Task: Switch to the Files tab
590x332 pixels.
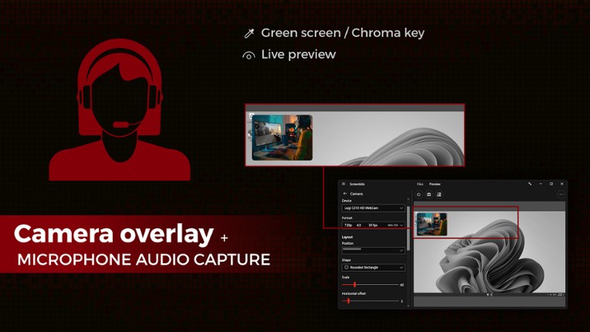Action: pyautogui.click(x=420, y=184)
